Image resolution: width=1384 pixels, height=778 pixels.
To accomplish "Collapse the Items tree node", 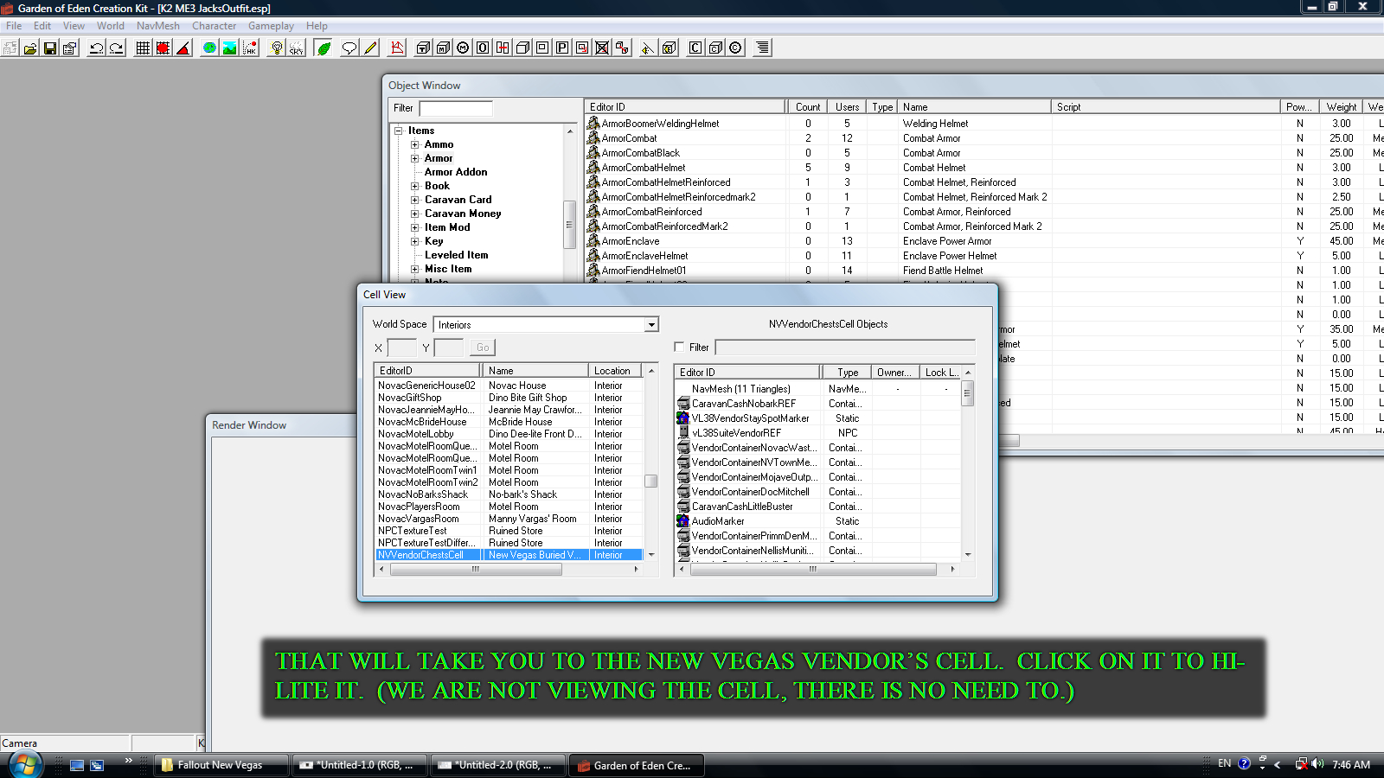I will pyautogui.click(x=400, y=131).
